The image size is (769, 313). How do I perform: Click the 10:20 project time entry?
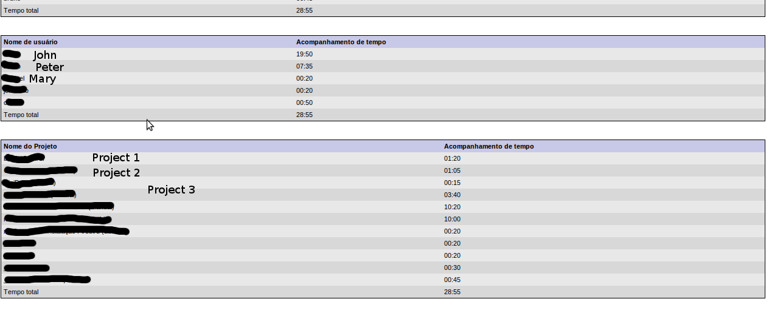click(452, 207)
